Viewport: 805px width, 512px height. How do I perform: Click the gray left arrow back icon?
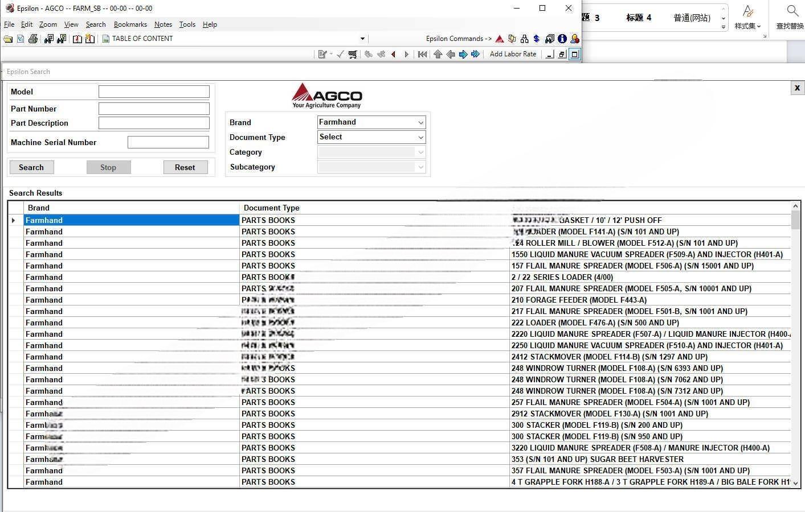(450, 54)
